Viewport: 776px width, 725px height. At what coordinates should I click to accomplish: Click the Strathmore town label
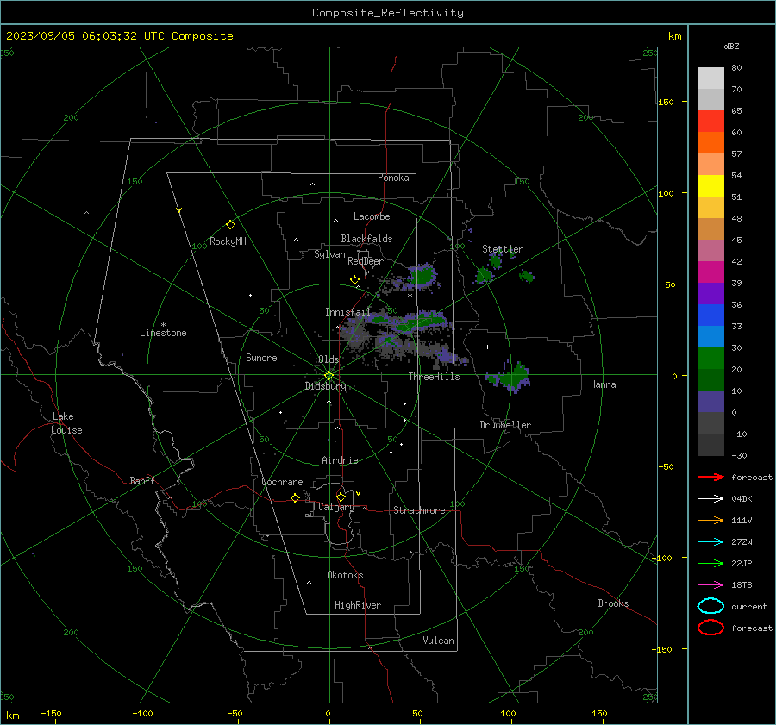[x=419, y=510]
